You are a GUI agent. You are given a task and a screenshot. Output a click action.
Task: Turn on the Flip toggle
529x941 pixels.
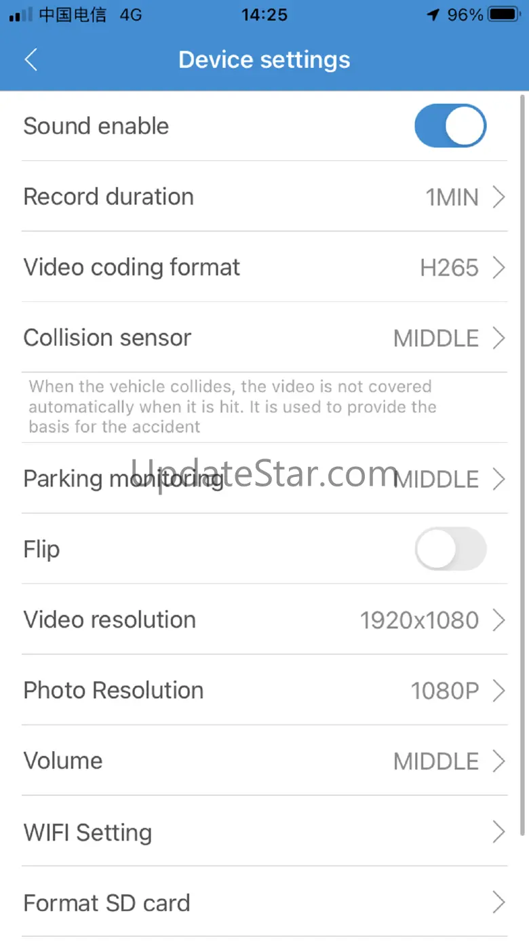tap(450, 549)
